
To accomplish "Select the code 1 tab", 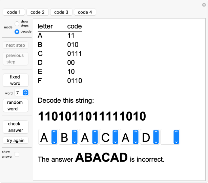I will coord(14,12).
